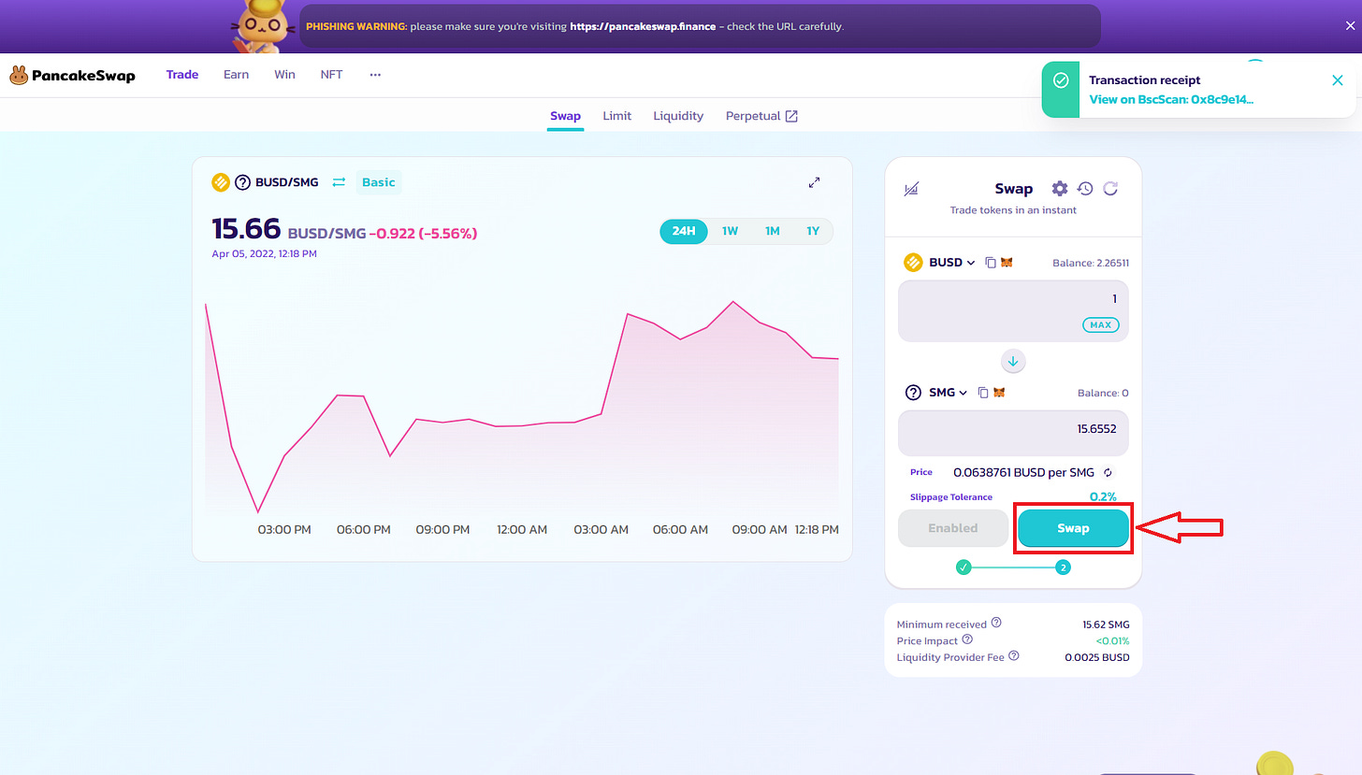Click the pancakeswap.finance URL in warning
Viewport: 1362px width, 775px height.
pyautogui.click(x=643, y=26)
